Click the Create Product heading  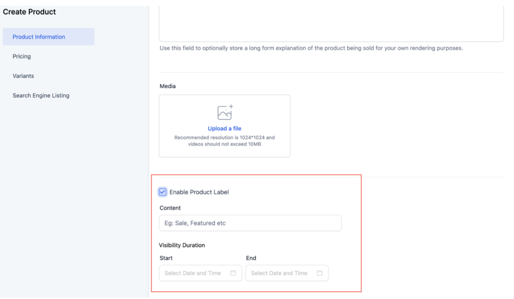pyautogui.click(x=29, y=12)
